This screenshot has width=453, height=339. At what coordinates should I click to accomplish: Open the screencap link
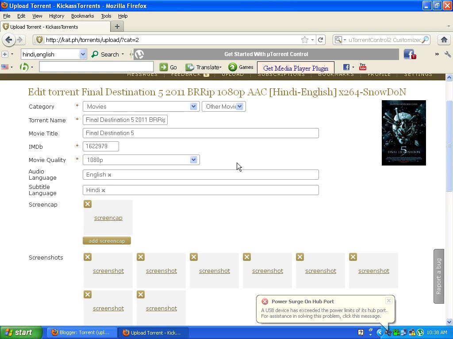(108, 218)
